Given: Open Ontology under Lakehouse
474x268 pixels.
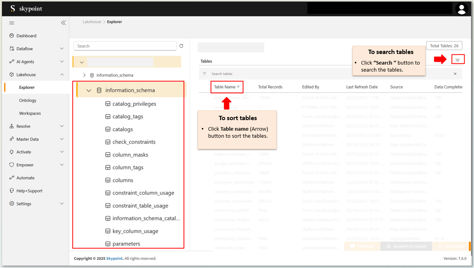Looking at the screenshot, I should 28,101.
